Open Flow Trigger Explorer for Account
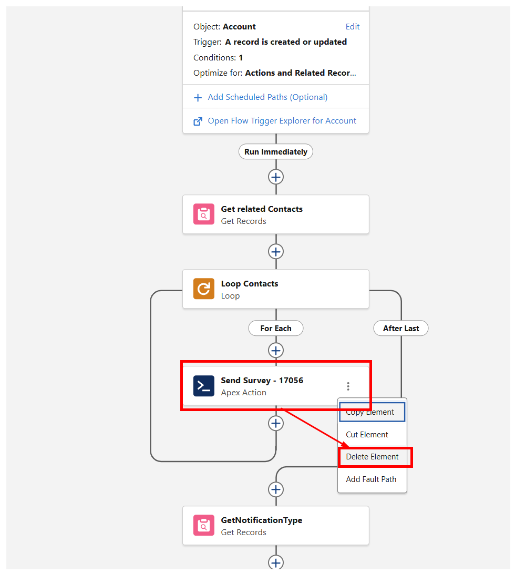Viewport: 515px width, 574px height. tap(282, 121)
